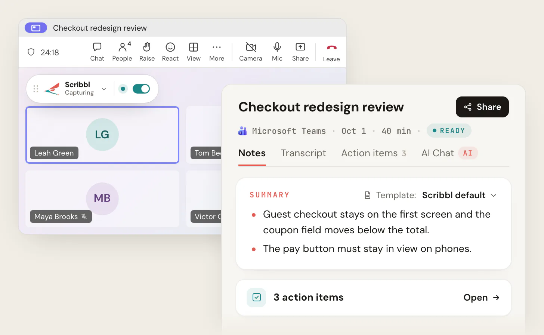Change the meeting View layout

[194, 52]
